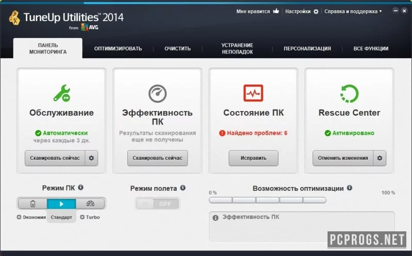Open the Все функции tab
The width and height of the screenshot is (412, 256).
pos(371,48)
